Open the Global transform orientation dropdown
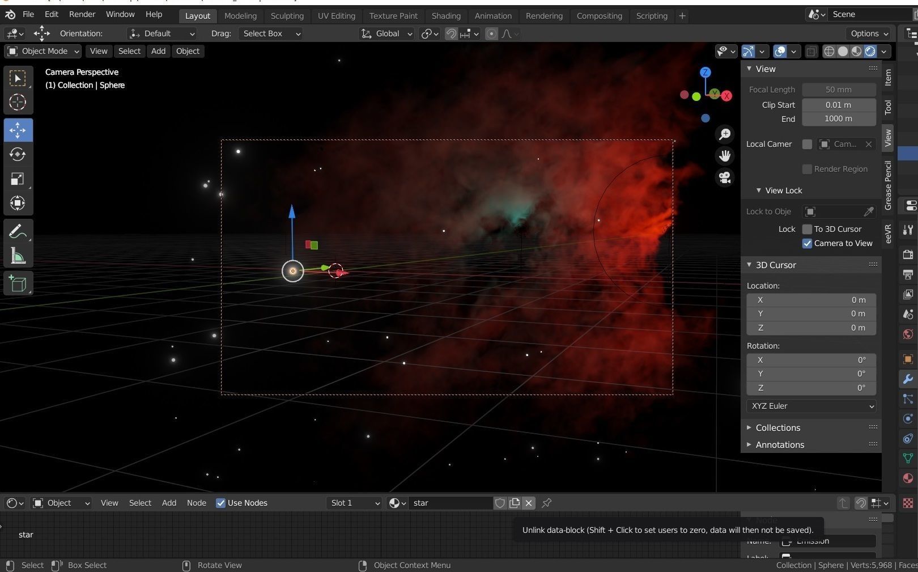Image resolution: width=918 pixels, height=572 pixels. pos(386,34)
